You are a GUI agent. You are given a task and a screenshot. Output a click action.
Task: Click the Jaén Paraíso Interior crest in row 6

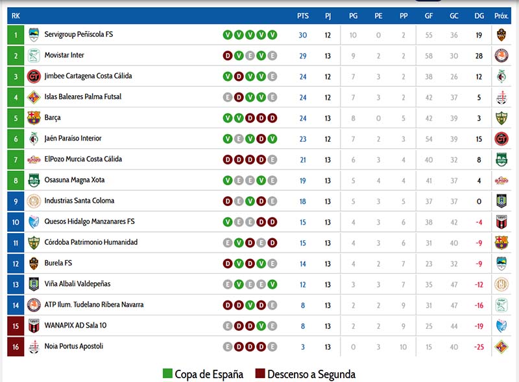click(x=34, y=139)
